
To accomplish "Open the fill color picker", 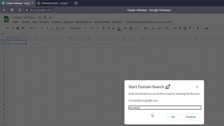I will (x=125, y=28).
